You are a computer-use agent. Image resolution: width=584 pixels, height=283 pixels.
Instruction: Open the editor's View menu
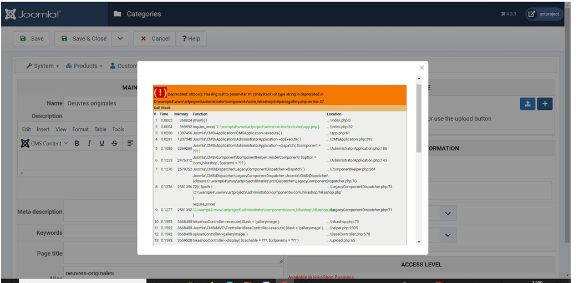click(60, 129)
